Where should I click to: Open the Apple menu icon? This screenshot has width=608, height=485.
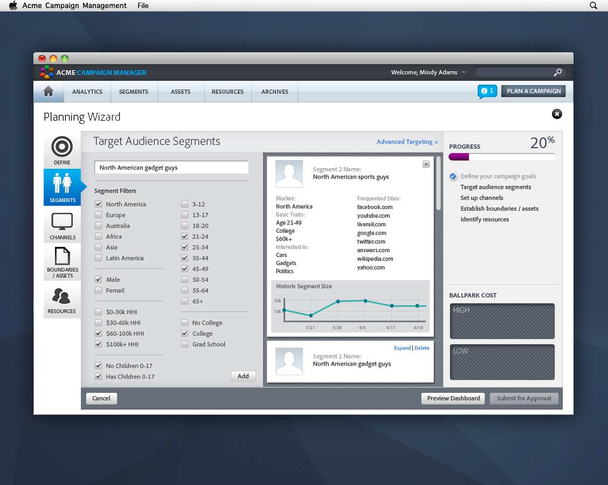[x=13, y=5]
